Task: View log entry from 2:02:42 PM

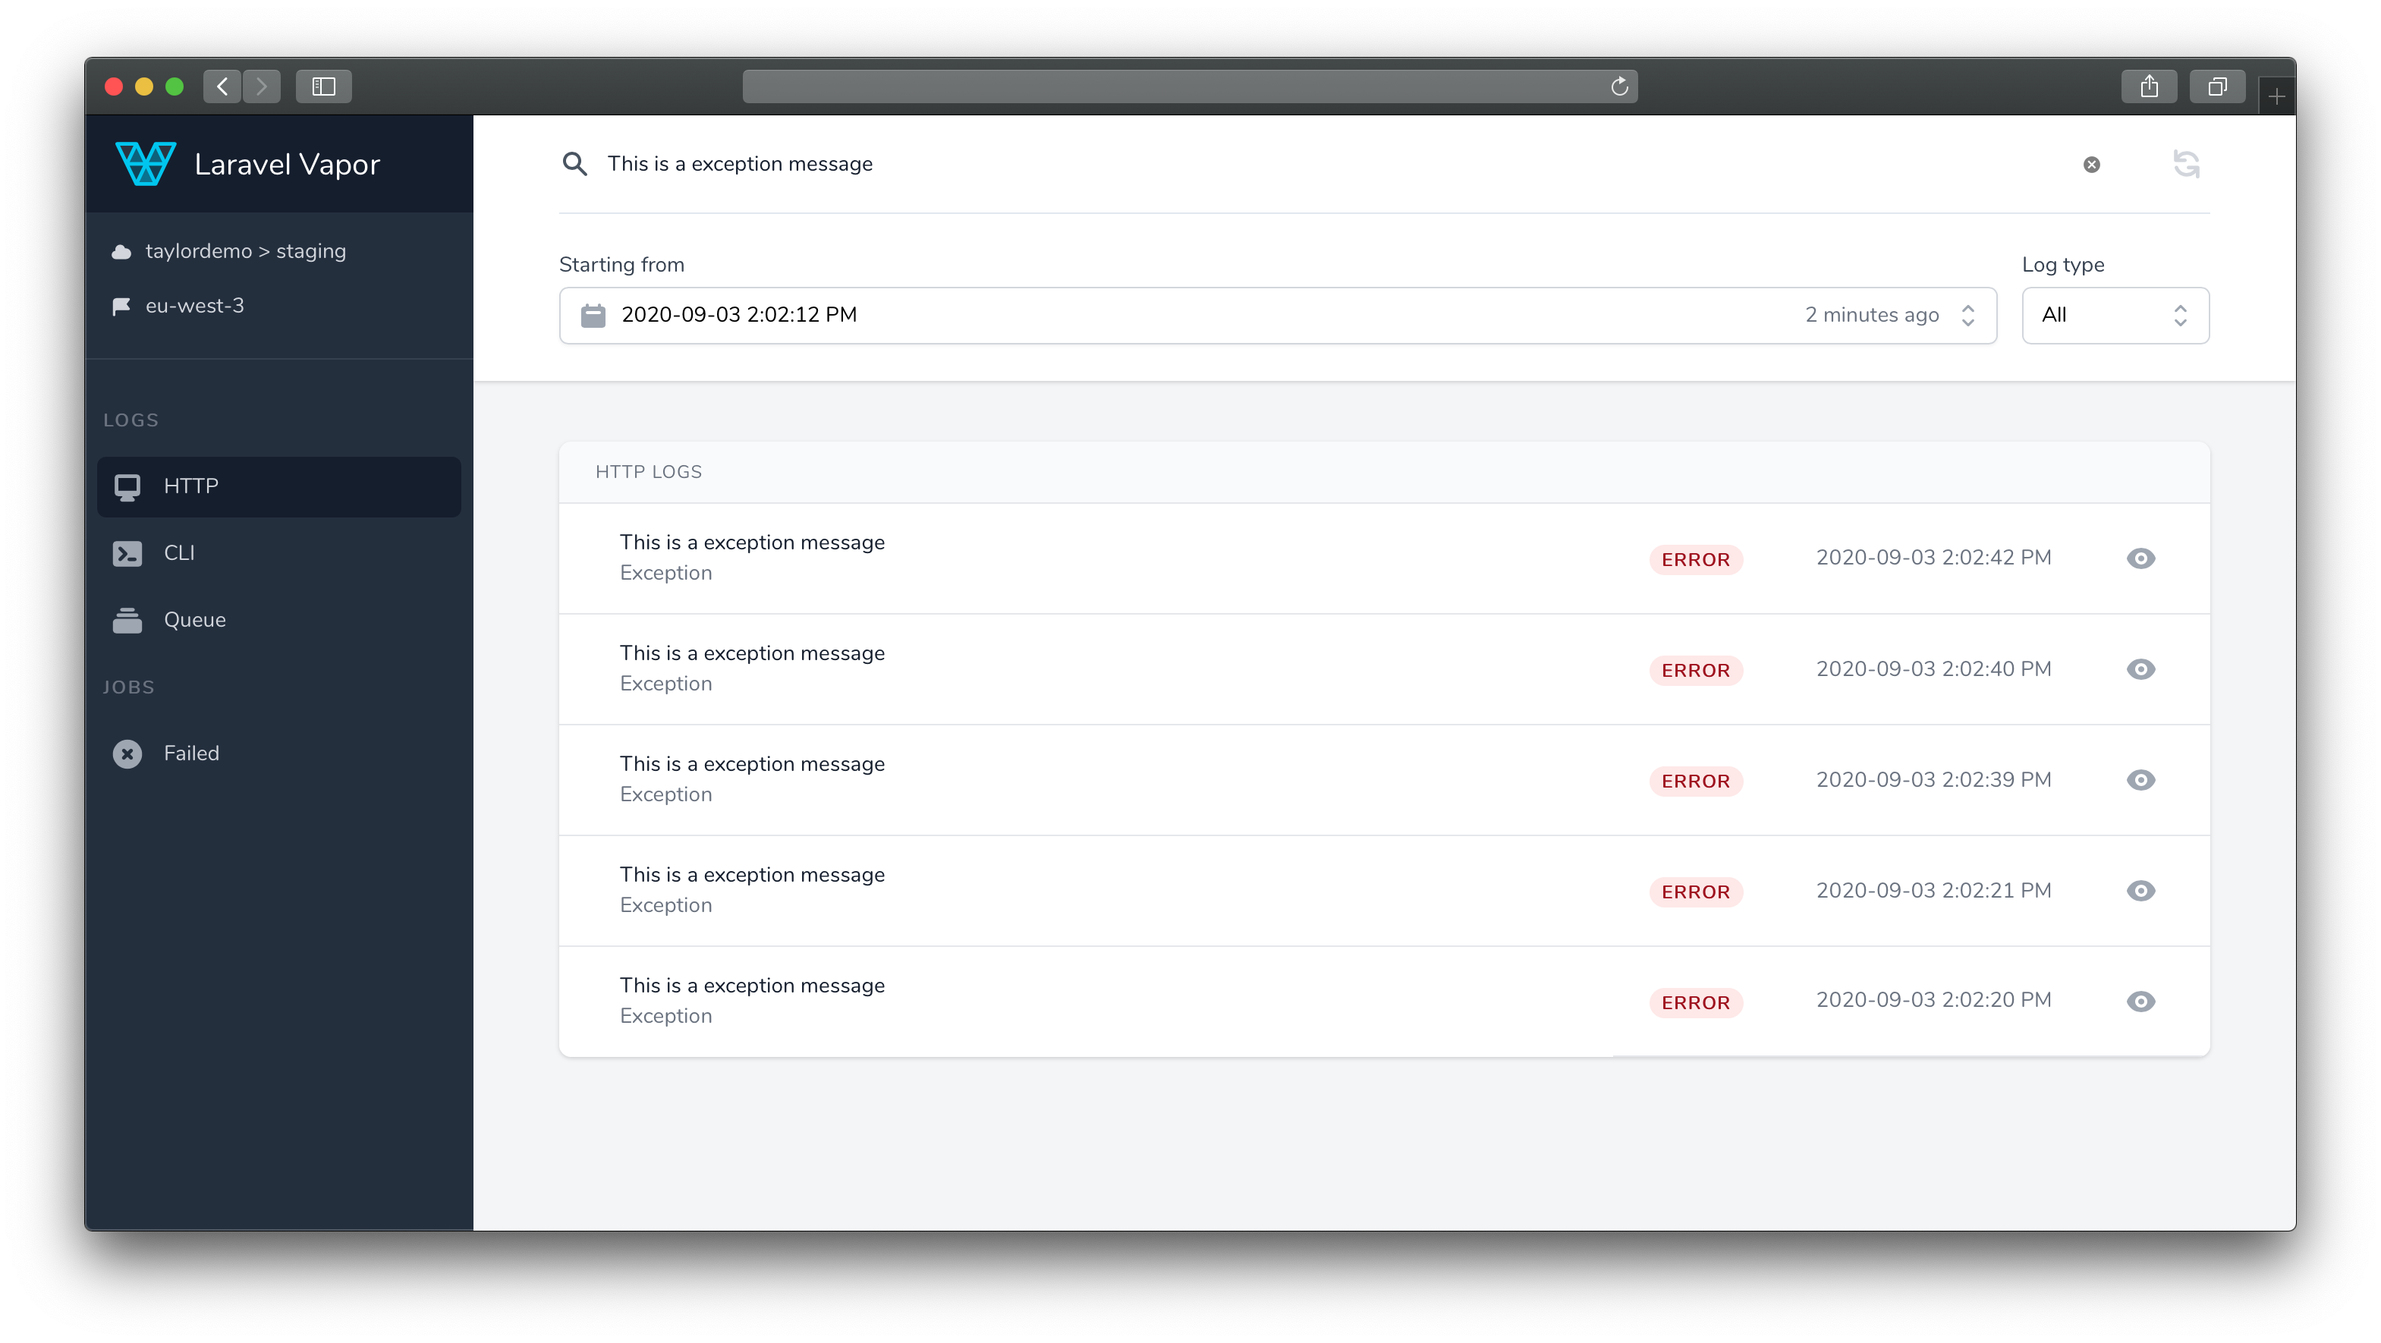Action: (x=2140, y=558)
